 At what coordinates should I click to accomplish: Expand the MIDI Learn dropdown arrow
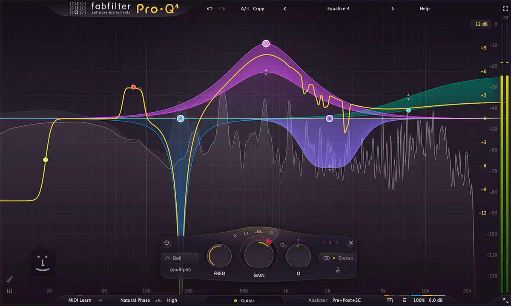[x=100, y=300]
